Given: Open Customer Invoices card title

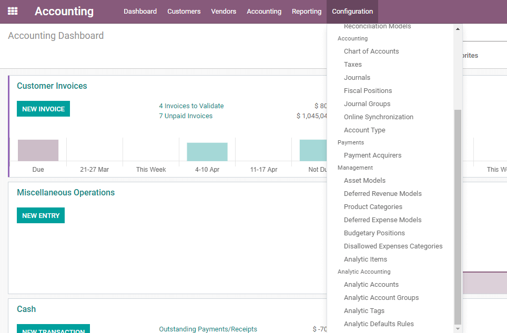Looking at the screenshot, I should (52, 86).
